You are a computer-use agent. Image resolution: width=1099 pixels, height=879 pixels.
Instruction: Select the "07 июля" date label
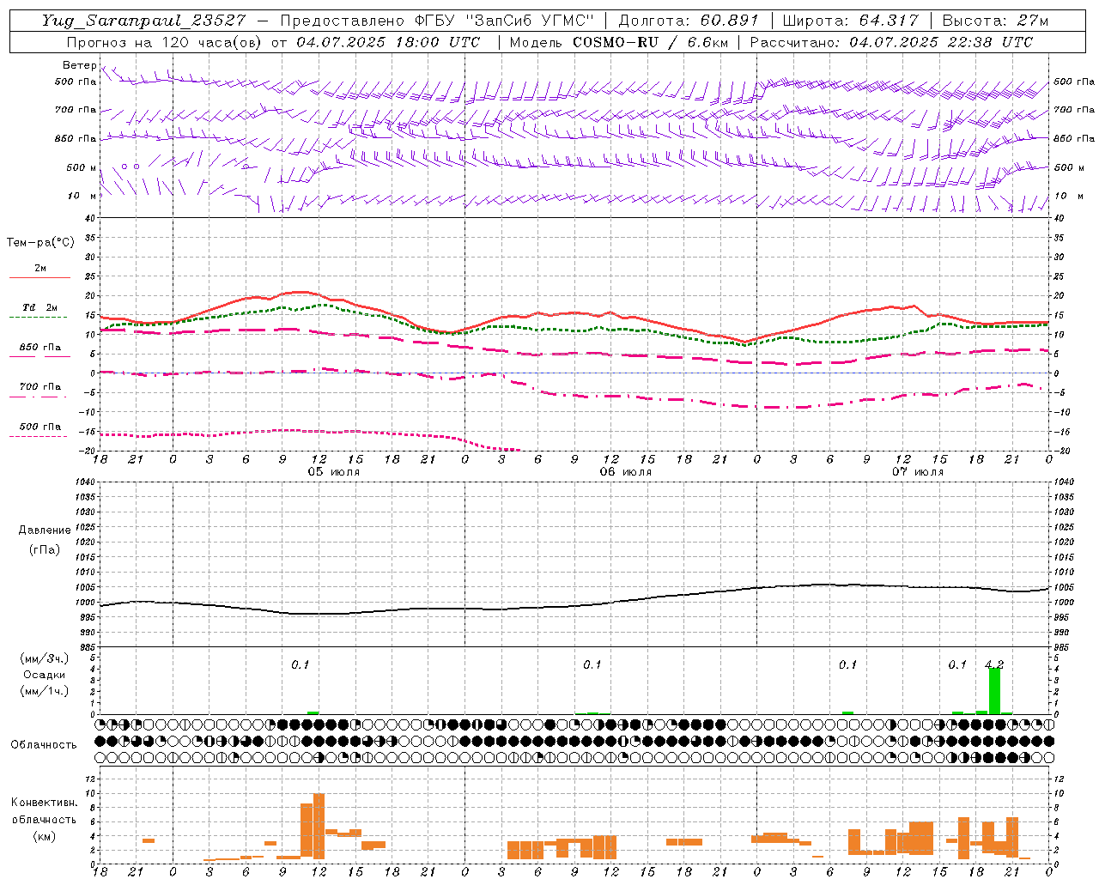click(x=918, y=471)
